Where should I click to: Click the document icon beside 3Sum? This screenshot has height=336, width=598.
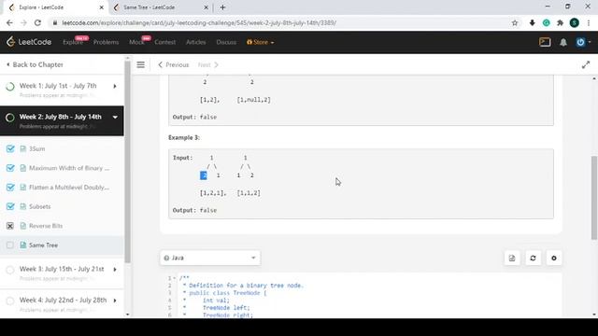click(22, 148)
